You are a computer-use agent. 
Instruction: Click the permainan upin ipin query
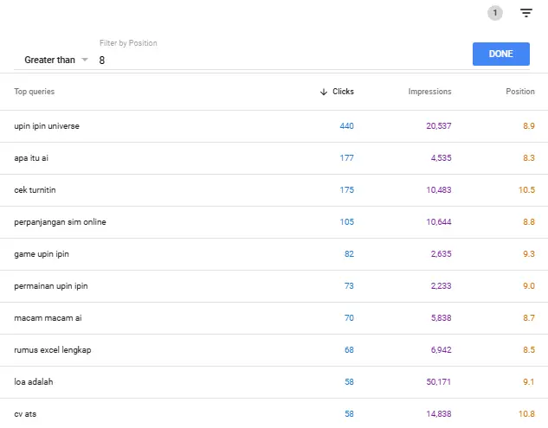click(x=51, y=286)
